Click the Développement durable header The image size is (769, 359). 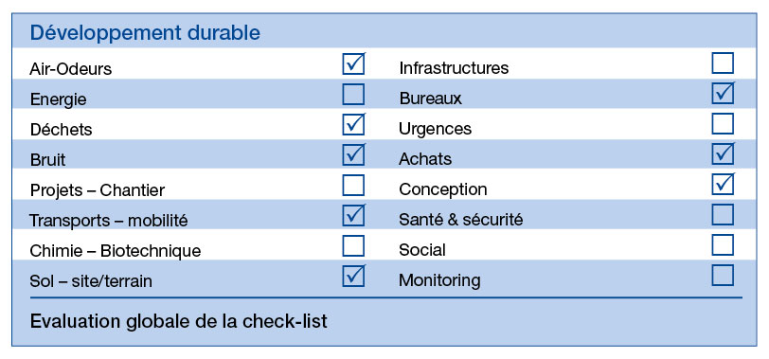pos(145,33)
